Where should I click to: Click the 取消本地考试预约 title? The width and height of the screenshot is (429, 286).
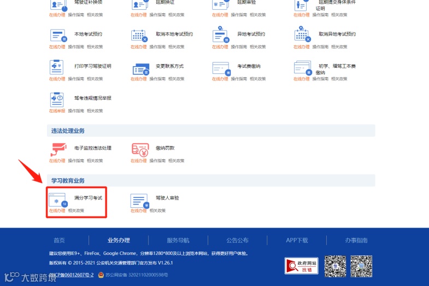[x=174, y=34]
